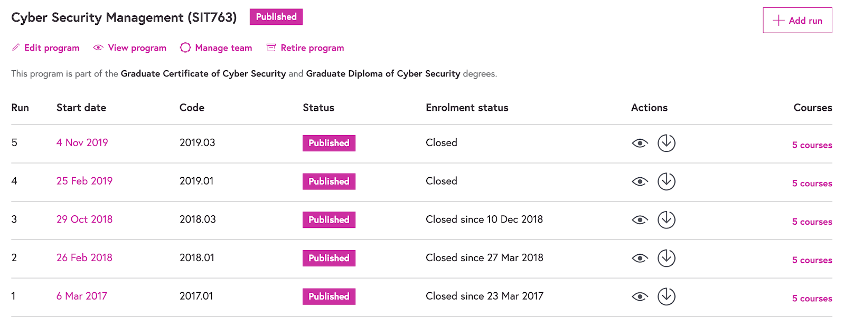This screenshot has height=326, width=845.
Task: Click the Published badge beside program title
Action: tap(276, 17)
